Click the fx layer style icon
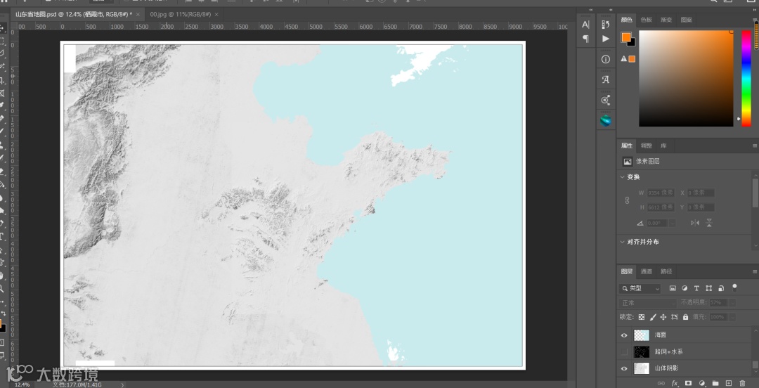759x388 pixels. click(675, 383)
